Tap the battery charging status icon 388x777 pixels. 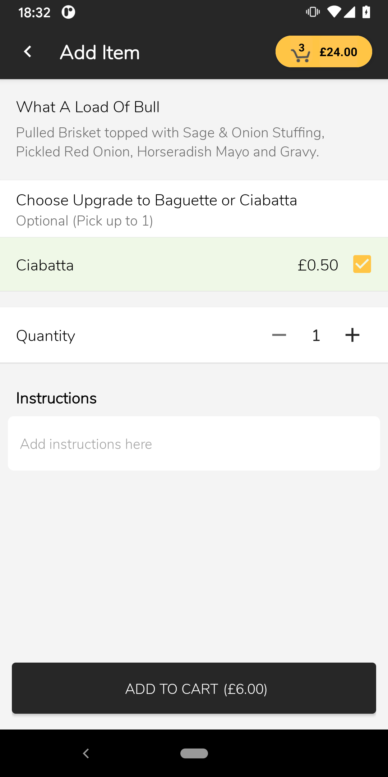pos(366,12)
